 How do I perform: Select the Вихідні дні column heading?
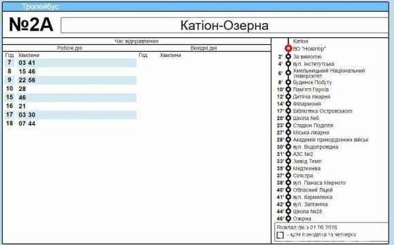point(204,48)
